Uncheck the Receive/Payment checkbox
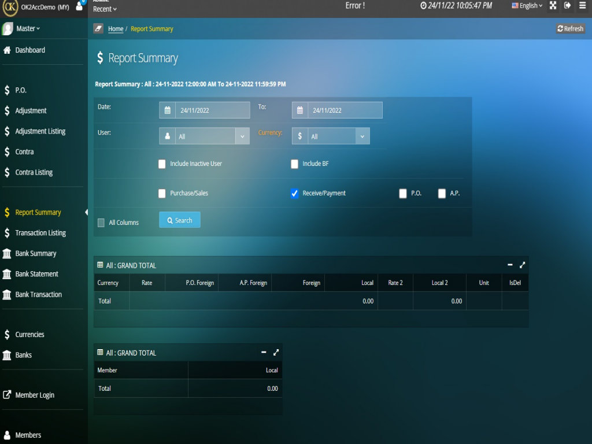This screenshot has width=592, height=444. pos(294,194)
